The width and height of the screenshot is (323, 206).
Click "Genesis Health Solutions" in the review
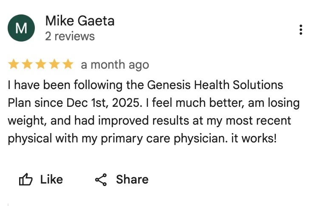[215, 85]
